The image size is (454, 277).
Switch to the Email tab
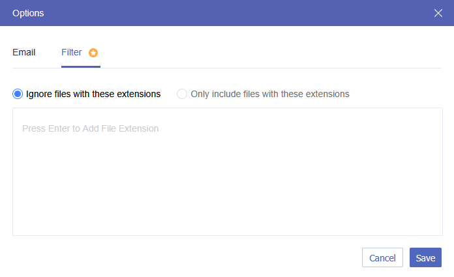(x=24, y=52)
